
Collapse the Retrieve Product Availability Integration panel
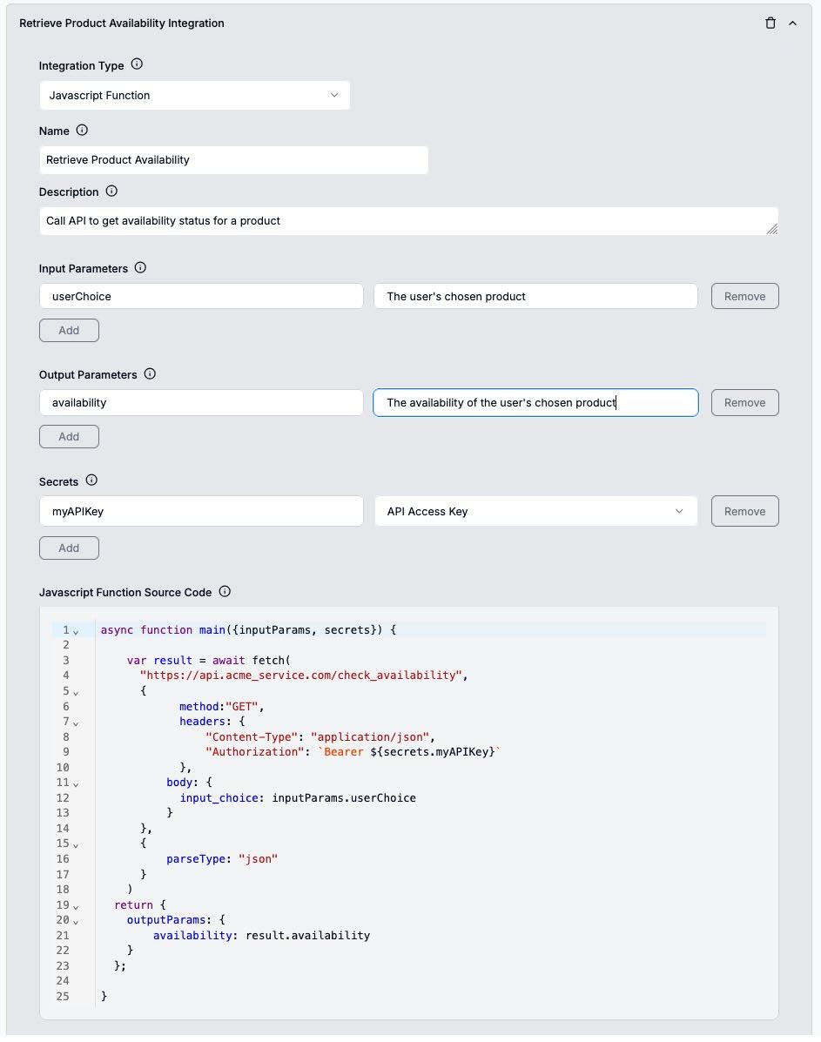click(x=792, y=24)
